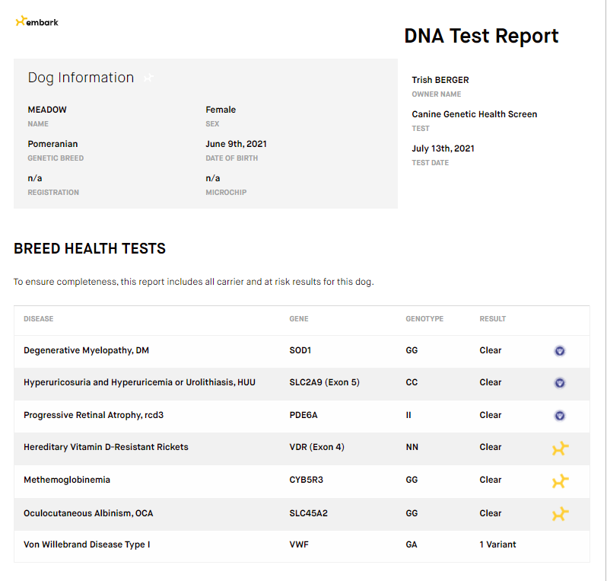
Task: Select the GENE column header
Action: 299,319
